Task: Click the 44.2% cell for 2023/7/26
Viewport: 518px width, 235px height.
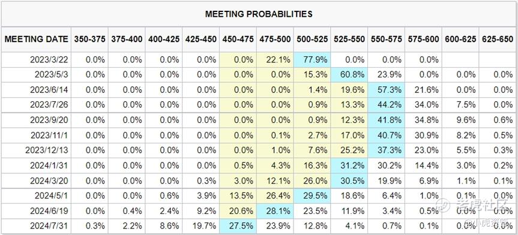Action: [x=386, y=105]
